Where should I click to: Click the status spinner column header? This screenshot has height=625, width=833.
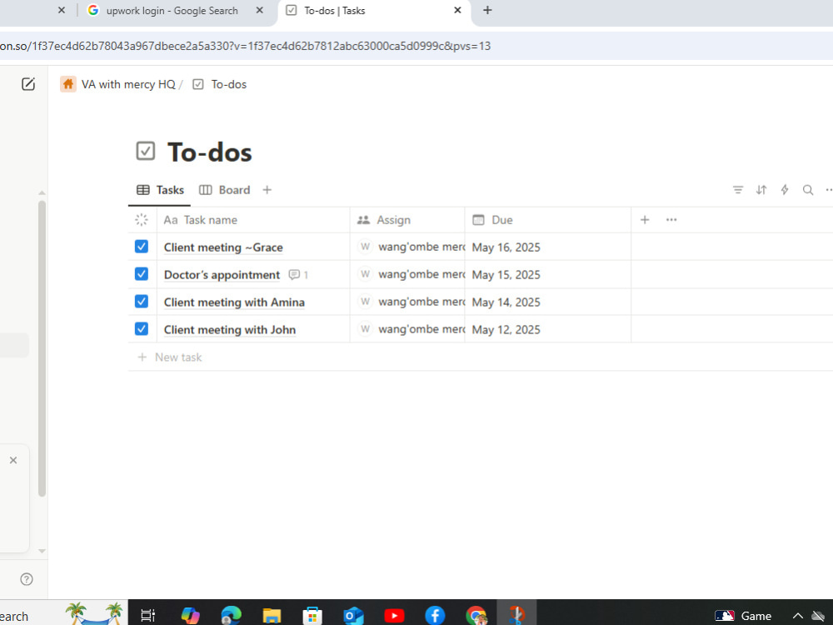(x=142, y=220)
